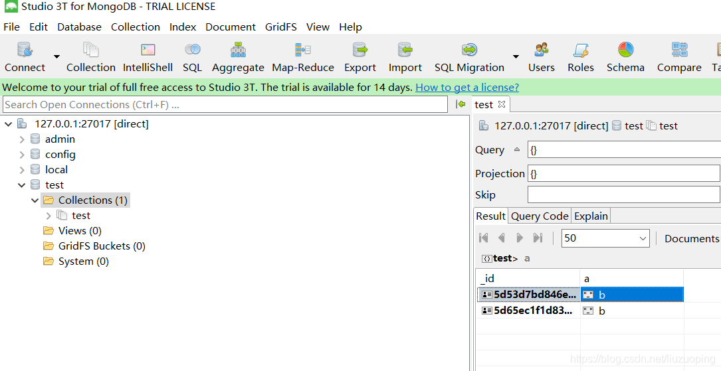Open the Aggregate editor icon
The width and height of the screenshot is (721, 371).
[238, 57]
